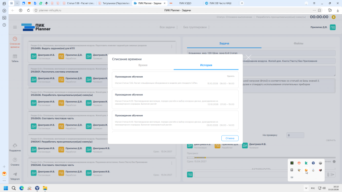Open the Edge browser from the taskbar
342x192 pixels.
coord(21,188)
